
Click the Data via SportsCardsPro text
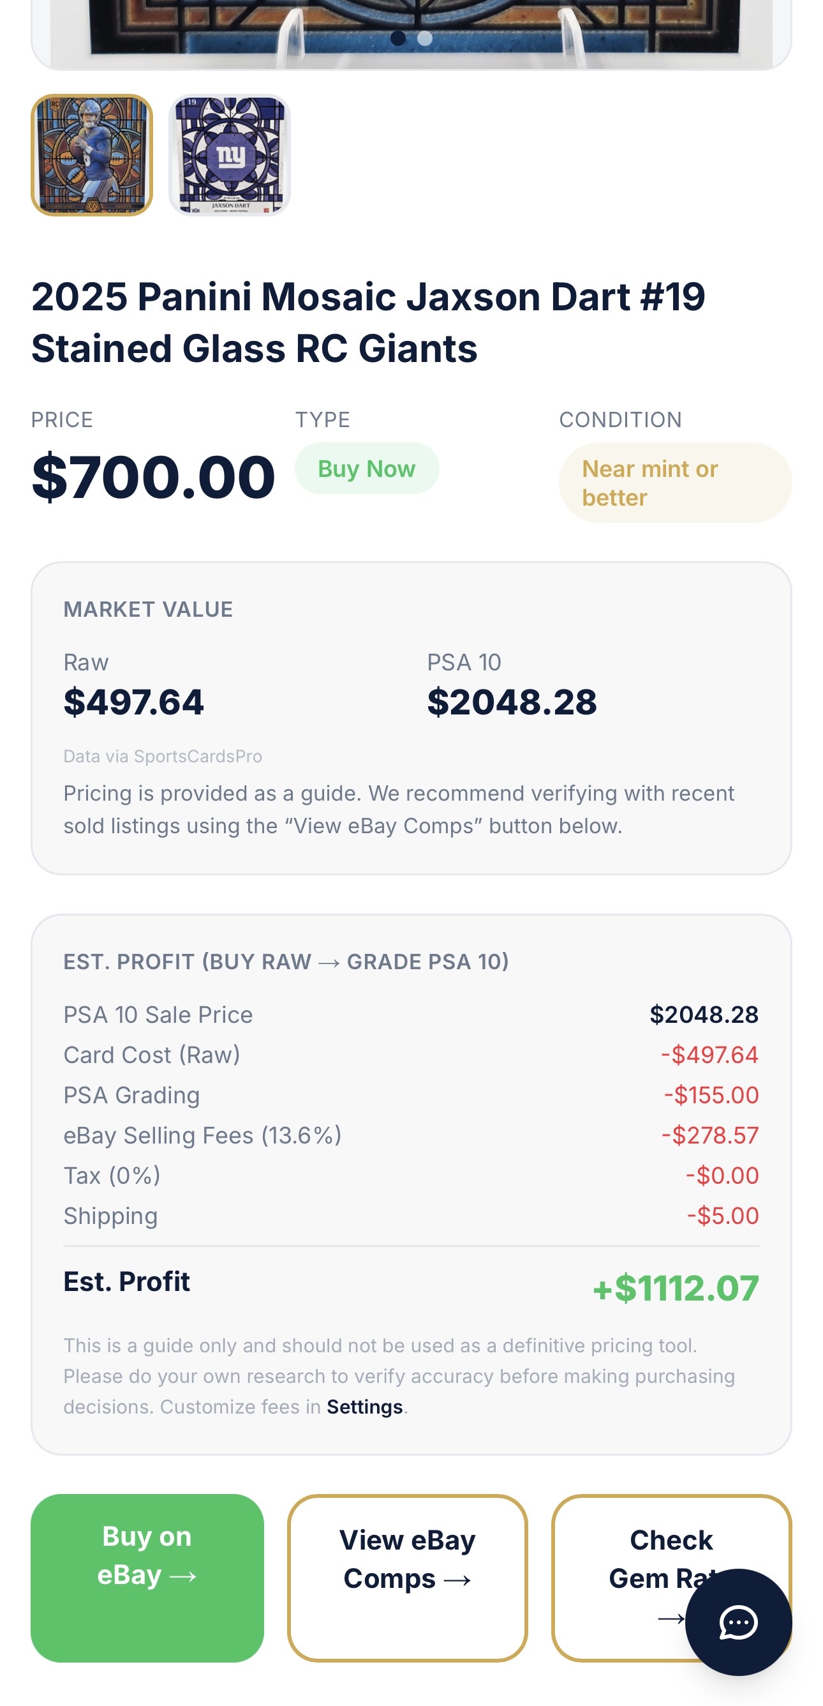point(163,757)
